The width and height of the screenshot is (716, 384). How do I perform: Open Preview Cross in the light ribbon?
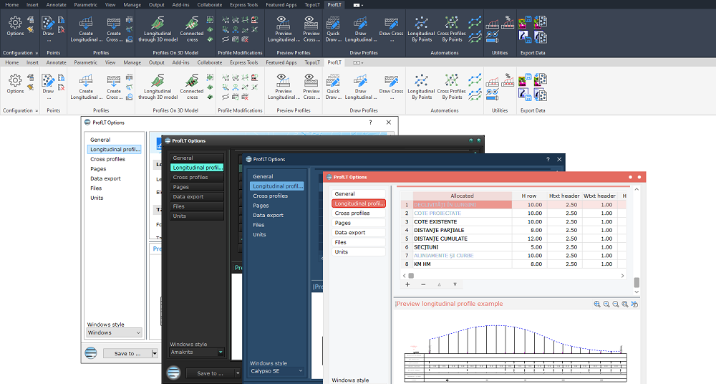[x=311, y=87]
